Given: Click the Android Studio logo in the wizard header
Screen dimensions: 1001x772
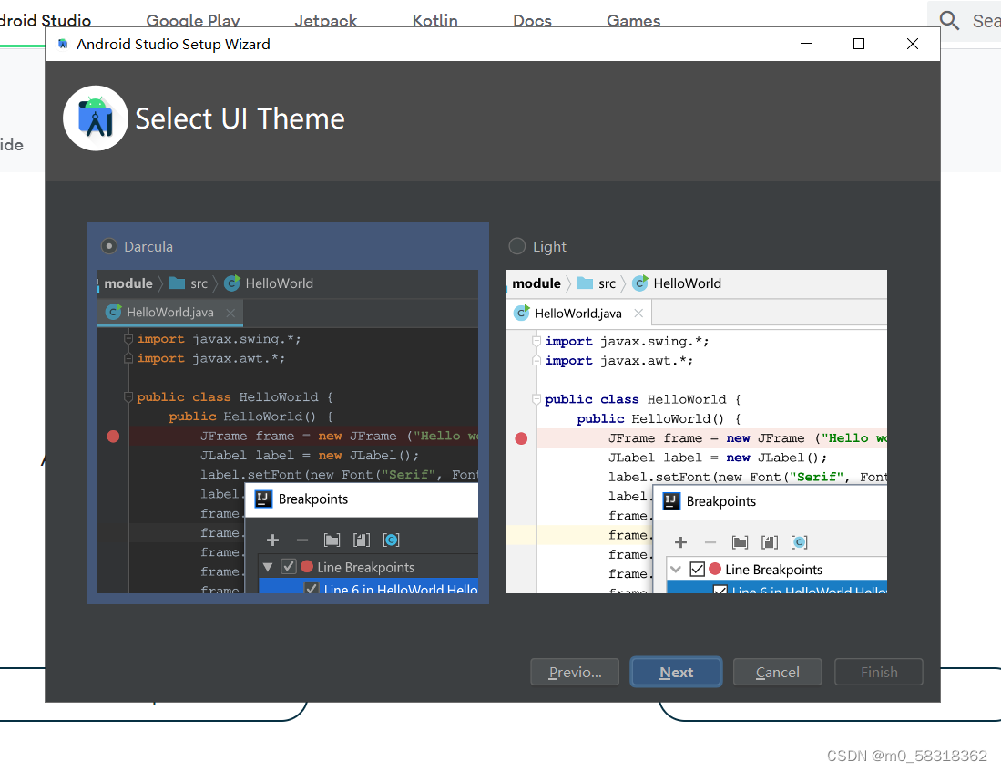Looking at the screenshot, I should pyautogui.click(x=96, y=118).
